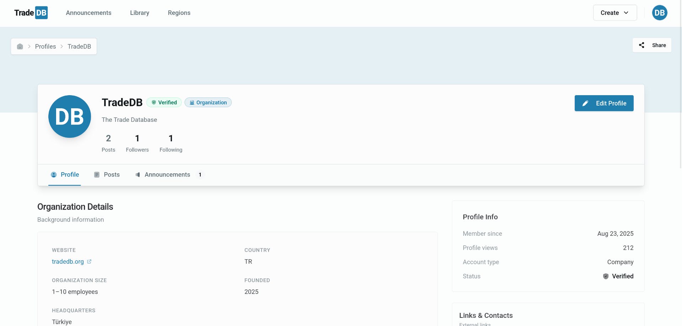This screenshot has height=326, width=682.
Task: Go to Profiles in breadcrumb
Action: [x=45, y=47]
